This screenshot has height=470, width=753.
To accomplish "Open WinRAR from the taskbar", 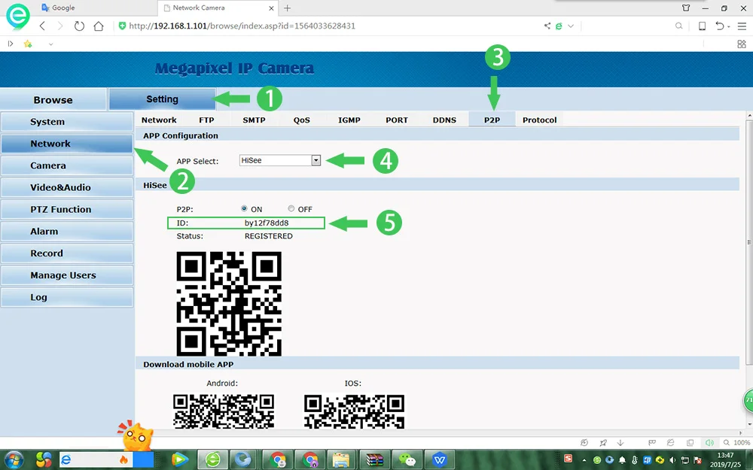I will coord(374,460).
